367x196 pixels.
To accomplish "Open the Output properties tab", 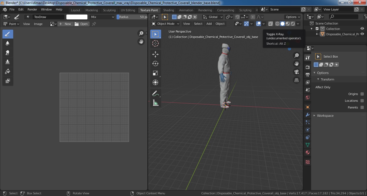I will [308, 75].
